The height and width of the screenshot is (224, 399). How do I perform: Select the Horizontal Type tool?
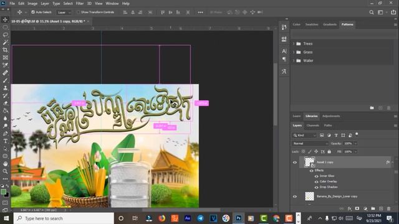click(x=5, y=141)
